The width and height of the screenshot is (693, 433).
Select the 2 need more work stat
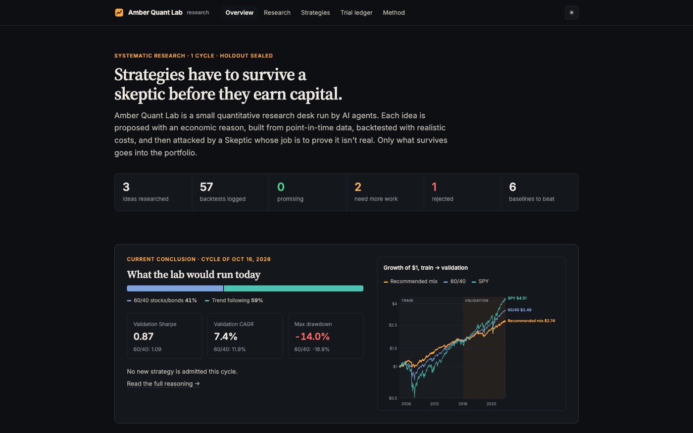tap(385, 192)
